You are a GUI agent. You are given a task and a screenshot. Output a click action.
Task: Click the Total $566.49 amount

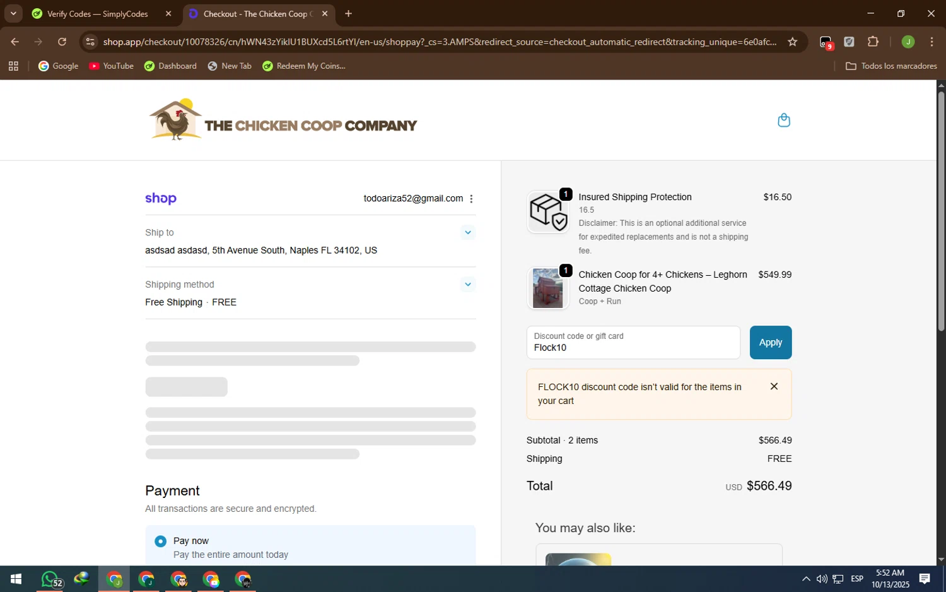pos(769,486)
